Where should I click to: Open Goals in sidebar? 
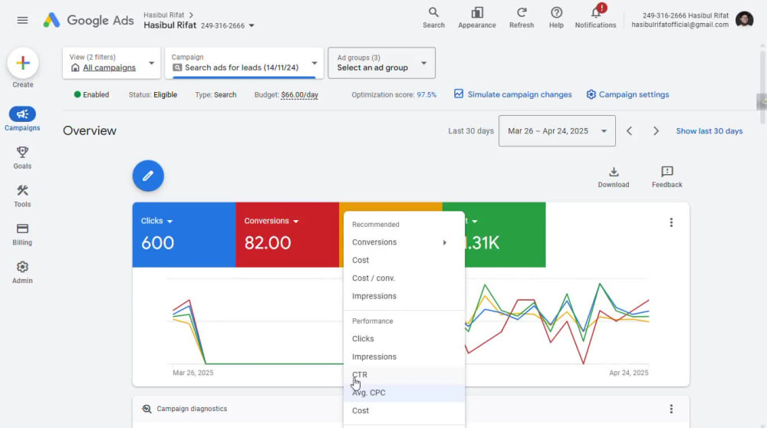[x=22, y=157]
